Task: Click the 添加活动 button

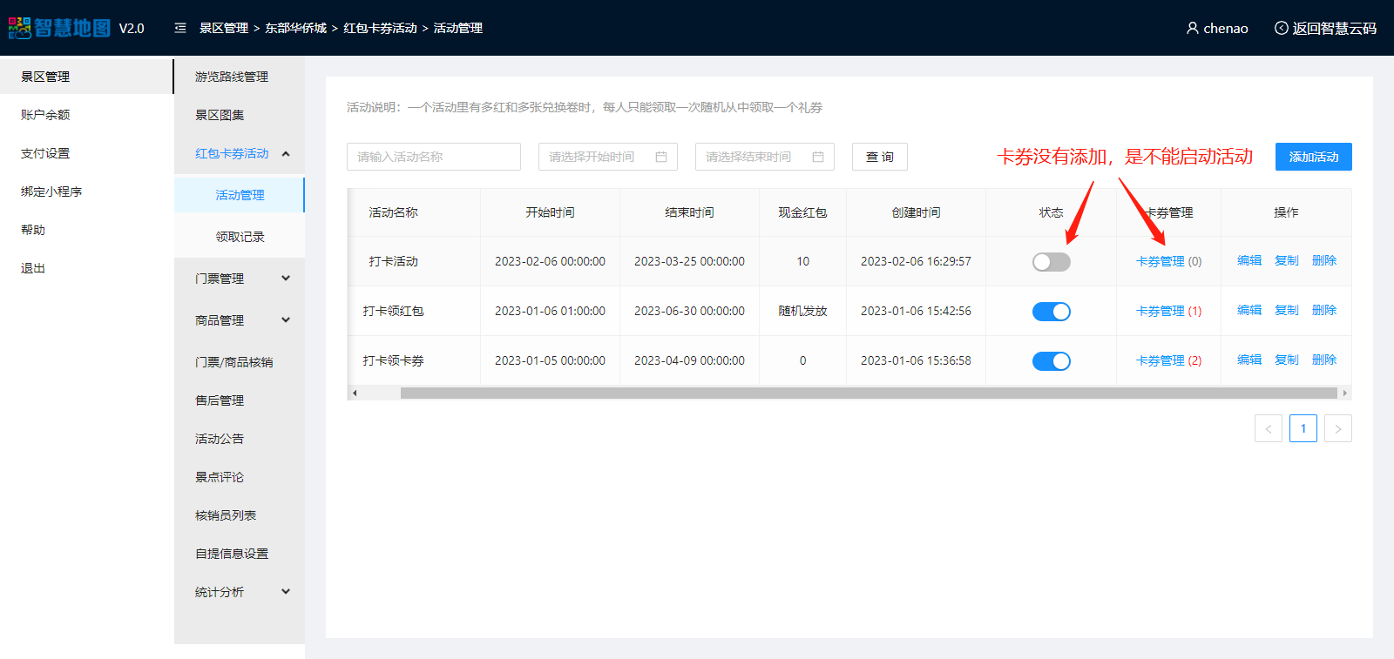Action: (x=1313, y=157)
